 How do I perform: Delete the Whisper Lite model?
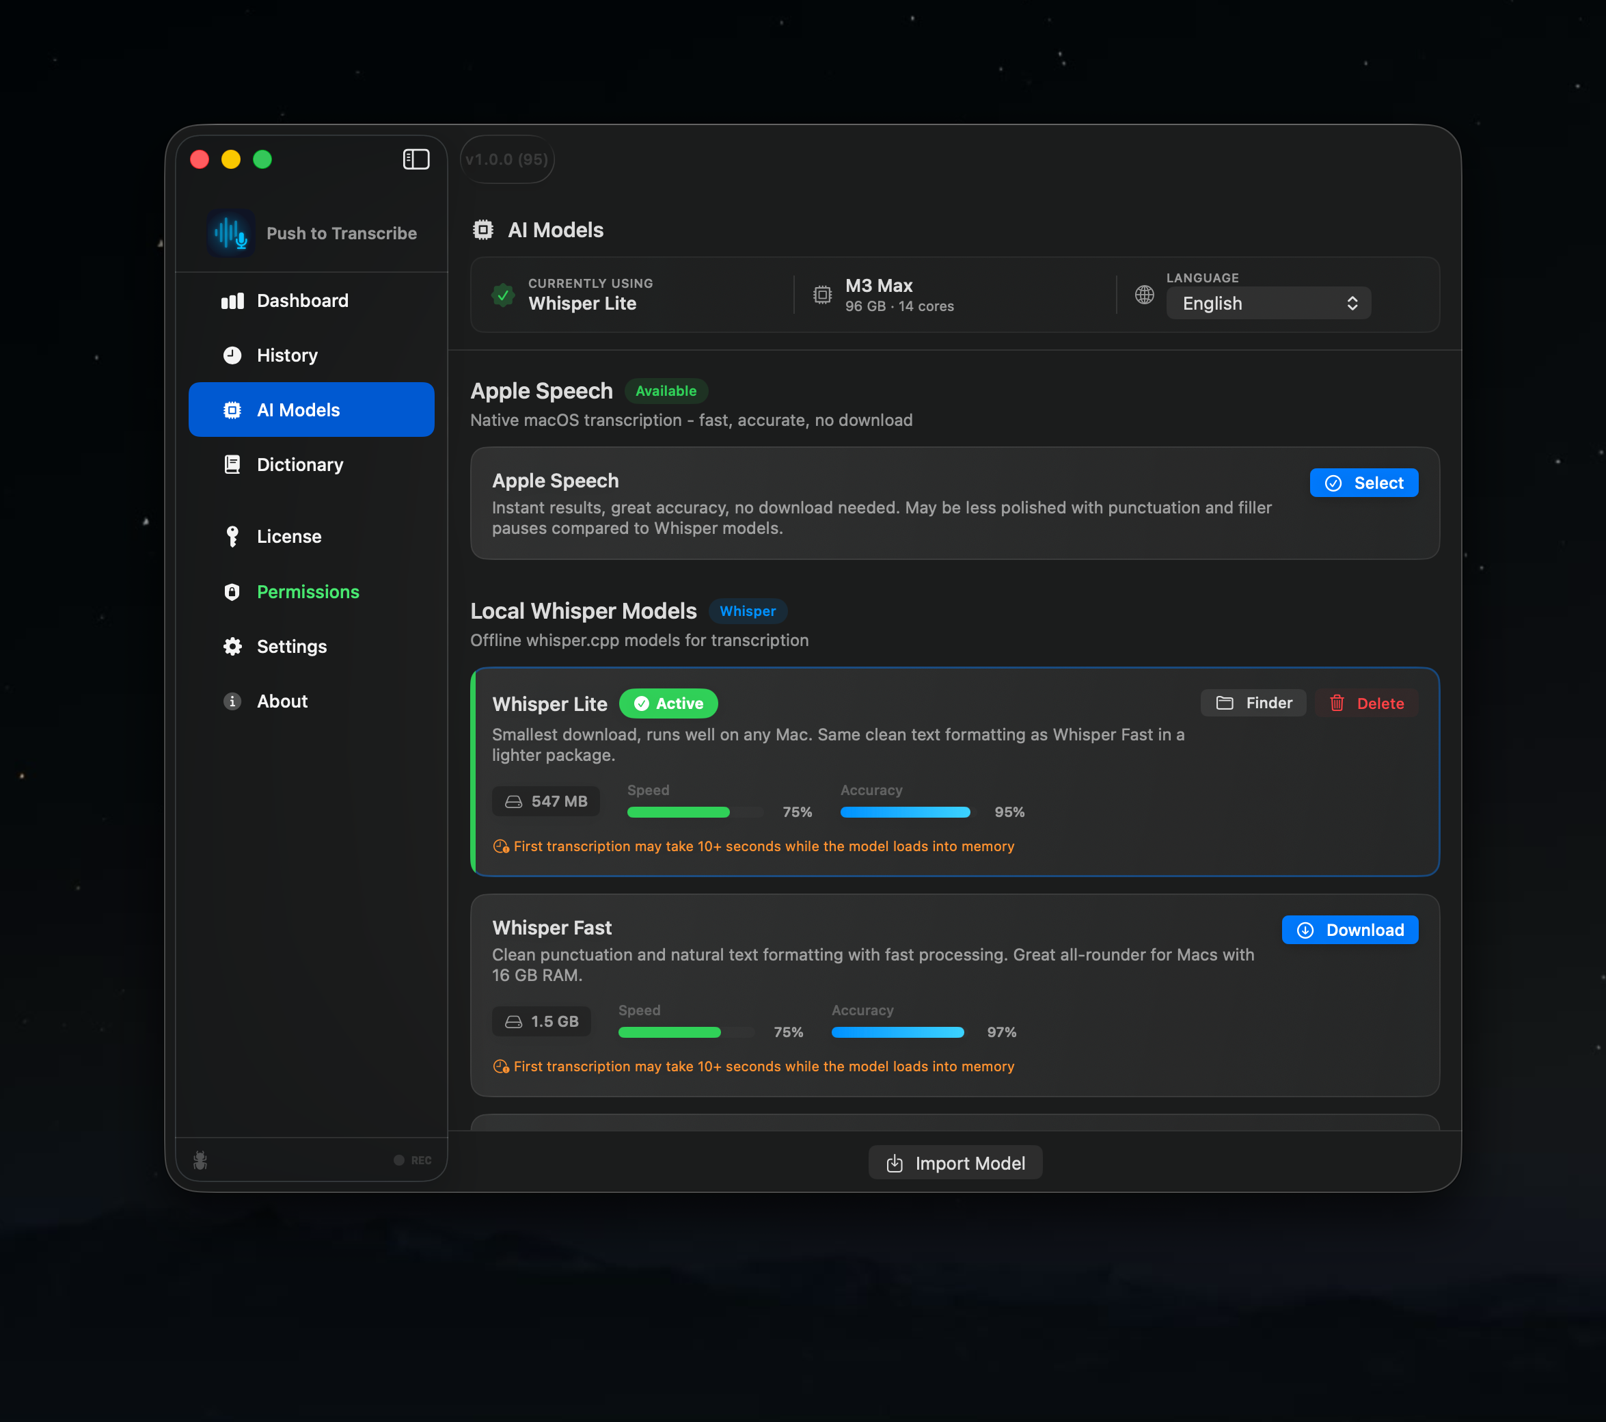(1366, 703)
